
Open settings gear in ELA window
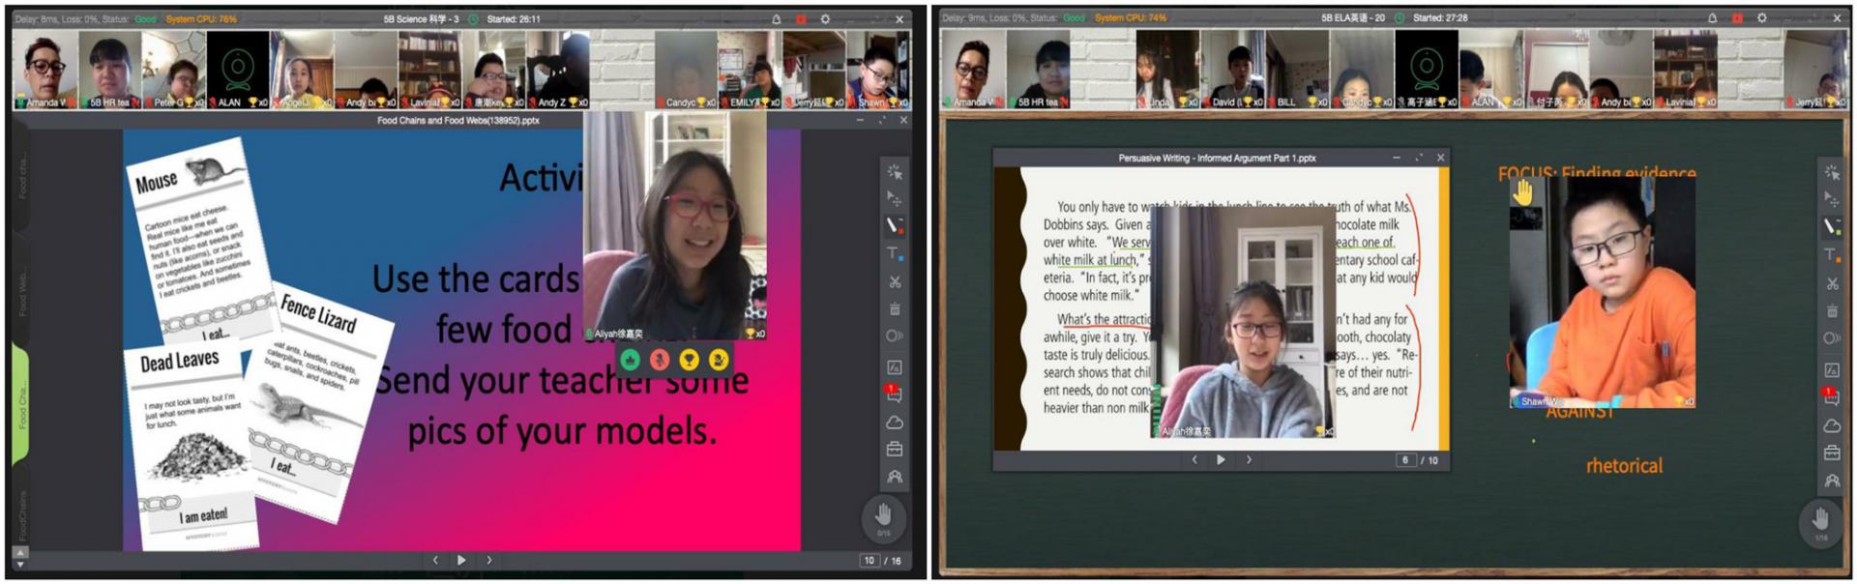coord(1761,18)
